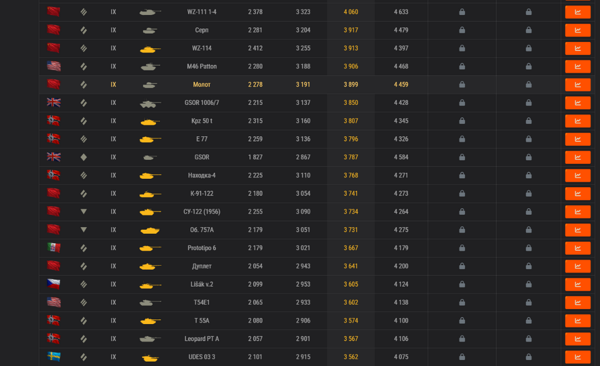Screen dimensions: 600x366
Task: Click the graph icon in M46 Patton row
Action: pyautogui.click(x=577, y=67)
